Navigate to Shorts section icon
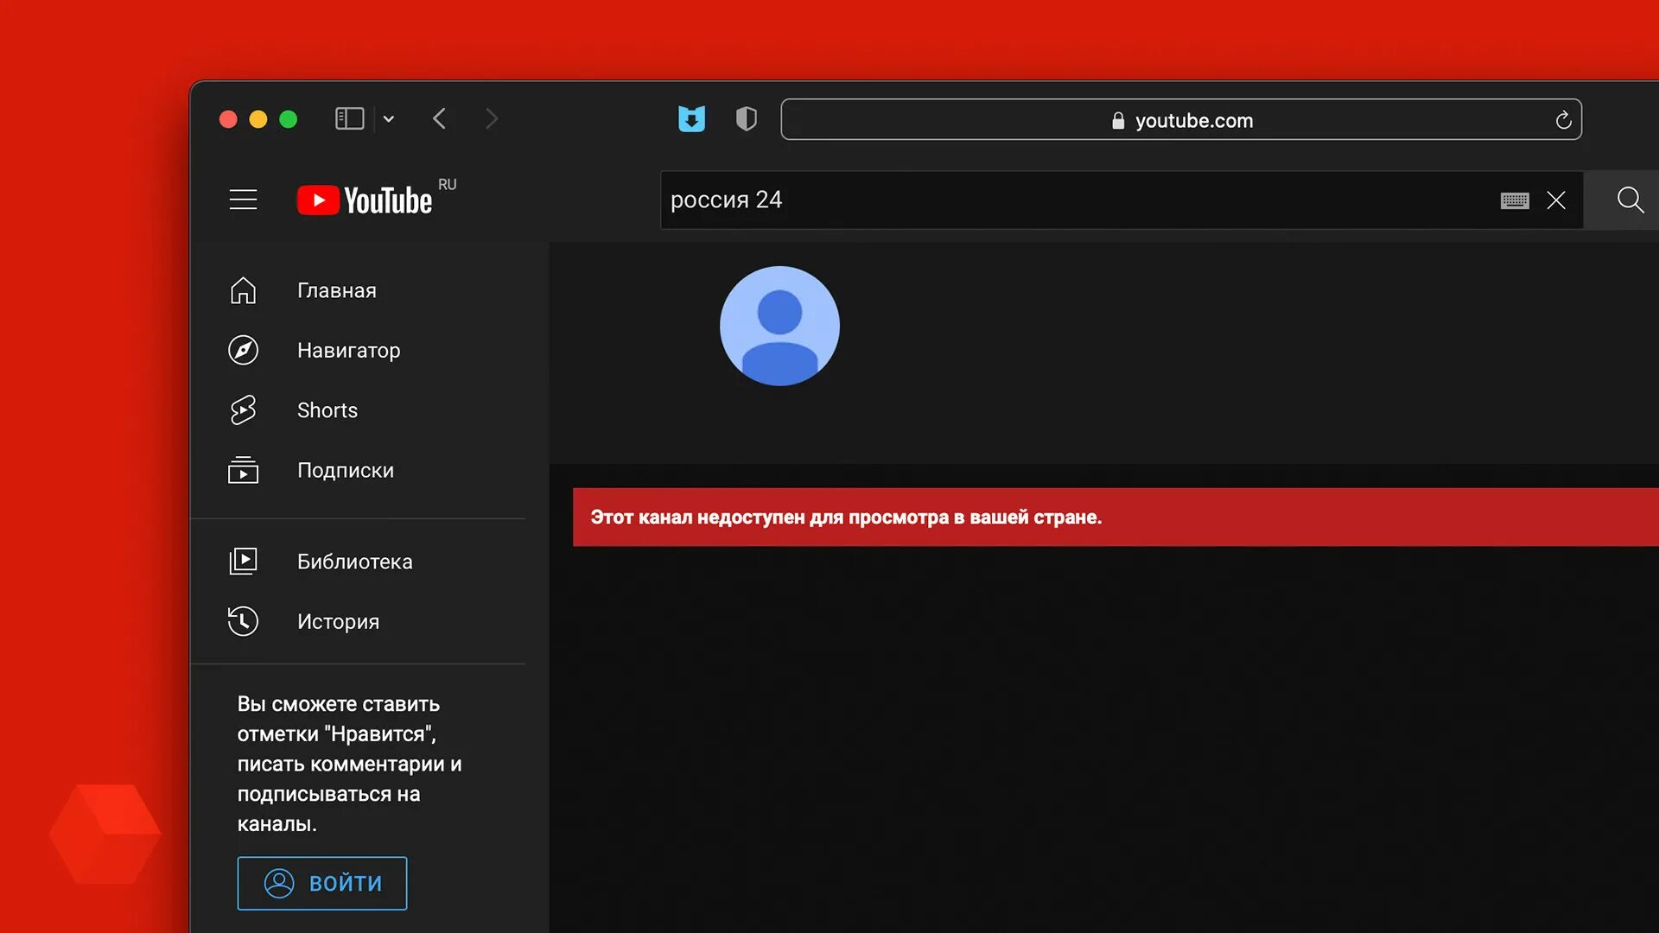This screenshot has width=1659, height=933. (243, 409)
